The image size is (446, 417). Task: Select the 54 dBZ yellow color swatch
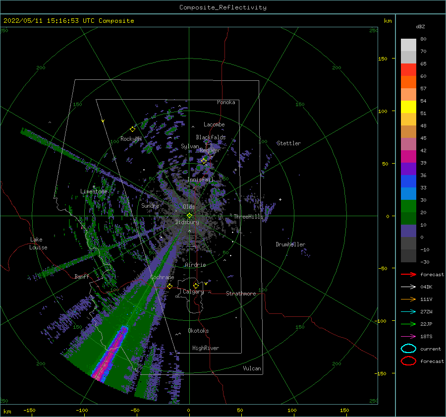click(x=408, y=107)
